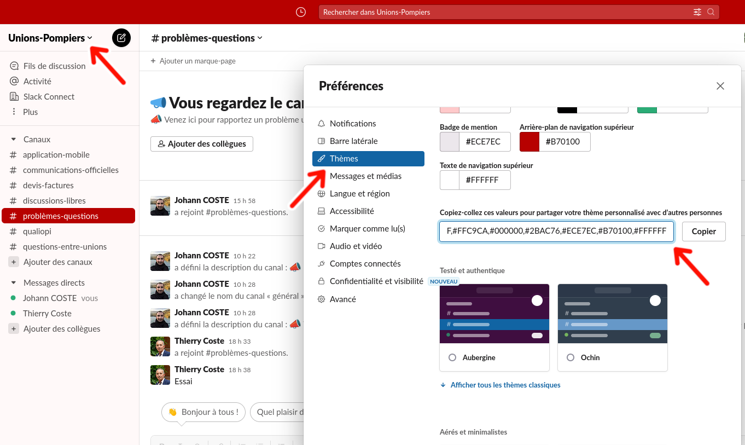The image size is (745, 445).
Task: Click the #ECE7EC hex value field
Action: pyautogui.click(x=485, y=142)
